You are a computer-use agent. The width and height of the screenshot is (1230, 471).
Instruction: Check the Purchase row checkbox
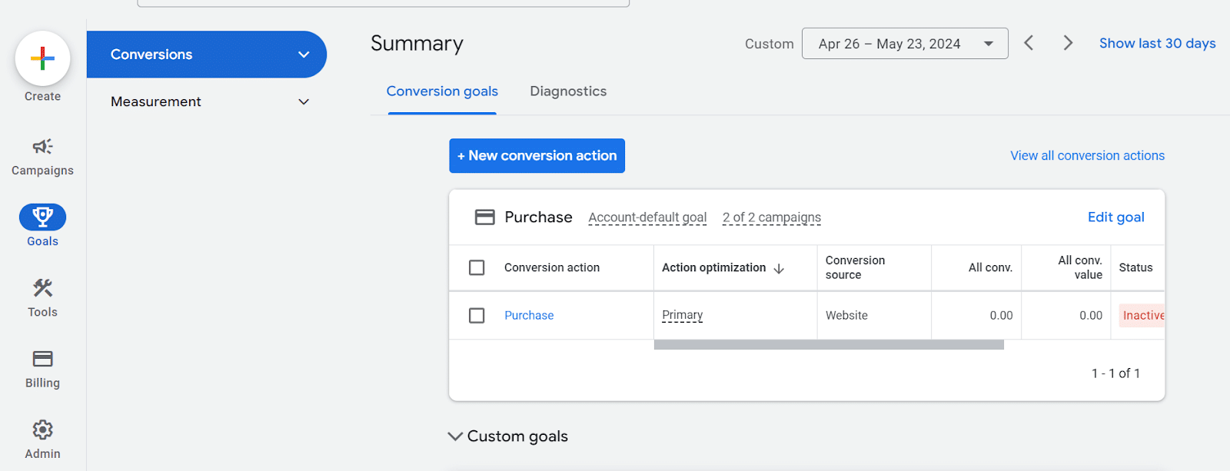(x=477, y=316)
